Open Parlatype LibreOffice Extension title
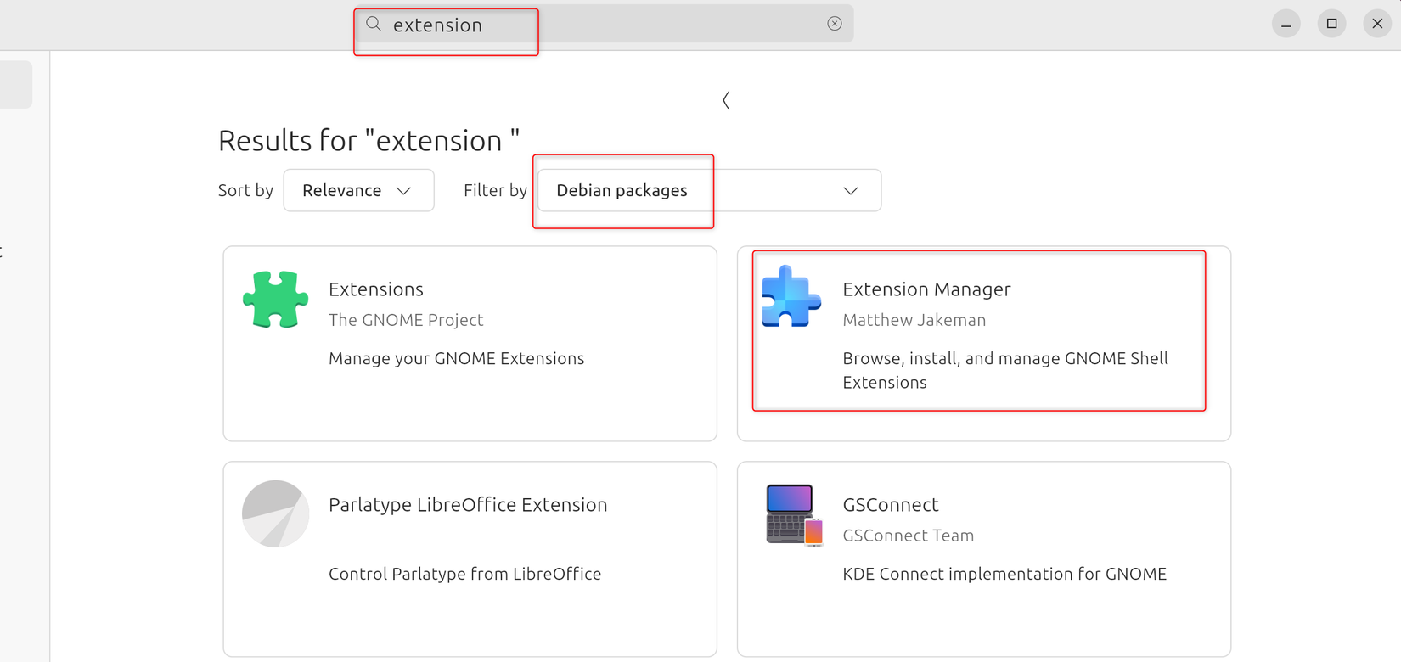Image resolution: width=1401 pixels, height=662 pixels. click(x=468, y=505)
